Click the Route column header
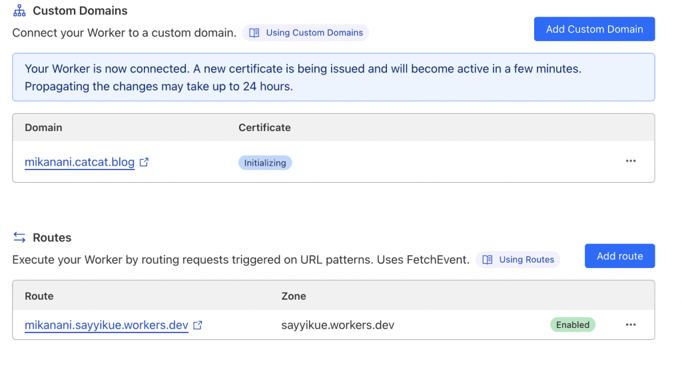This screenshot has width=682, height=387. 39,296
